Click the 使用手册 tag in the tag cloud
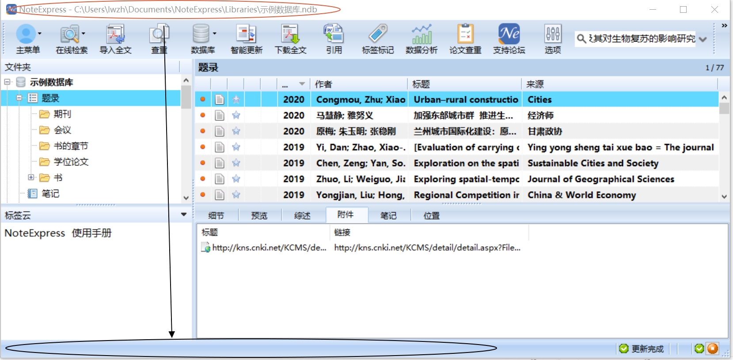The image size is (733, 360). click(92, 233)
